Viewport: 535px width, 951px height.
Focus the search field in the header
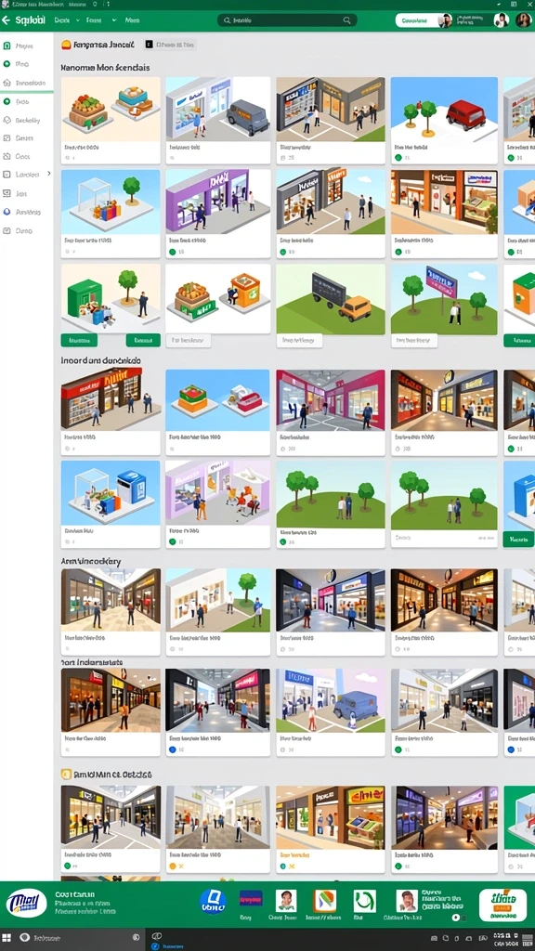pos(287,20)
